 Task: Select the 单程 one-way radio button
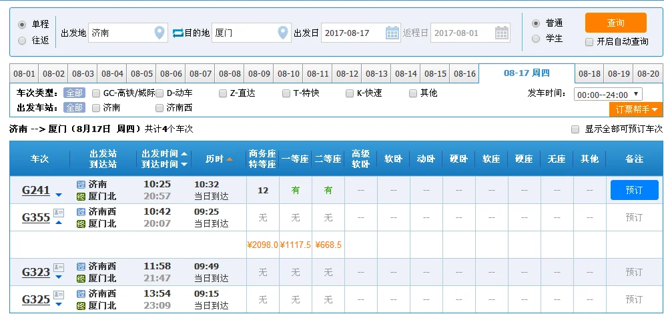click(x=22, y=25)
